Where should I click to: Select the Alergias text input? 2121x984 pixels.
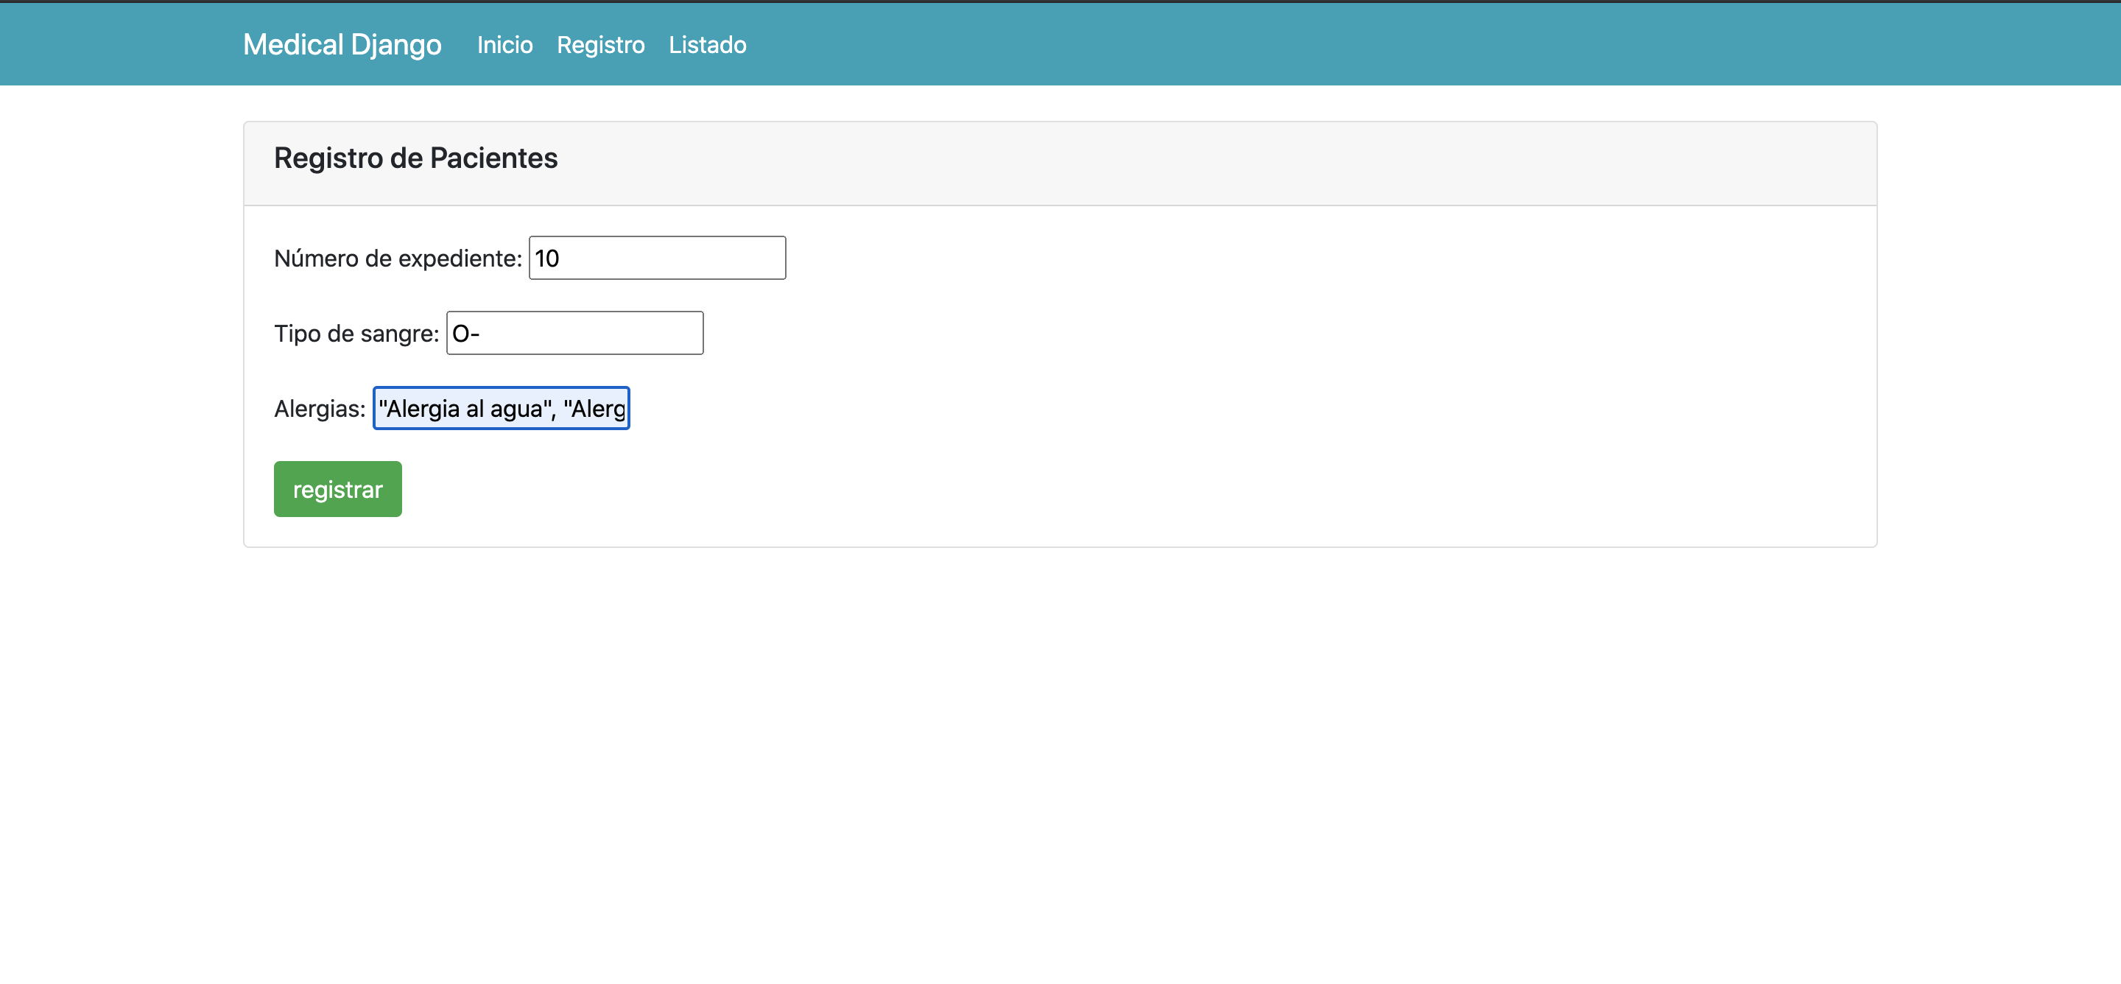[x=501, y=409]
